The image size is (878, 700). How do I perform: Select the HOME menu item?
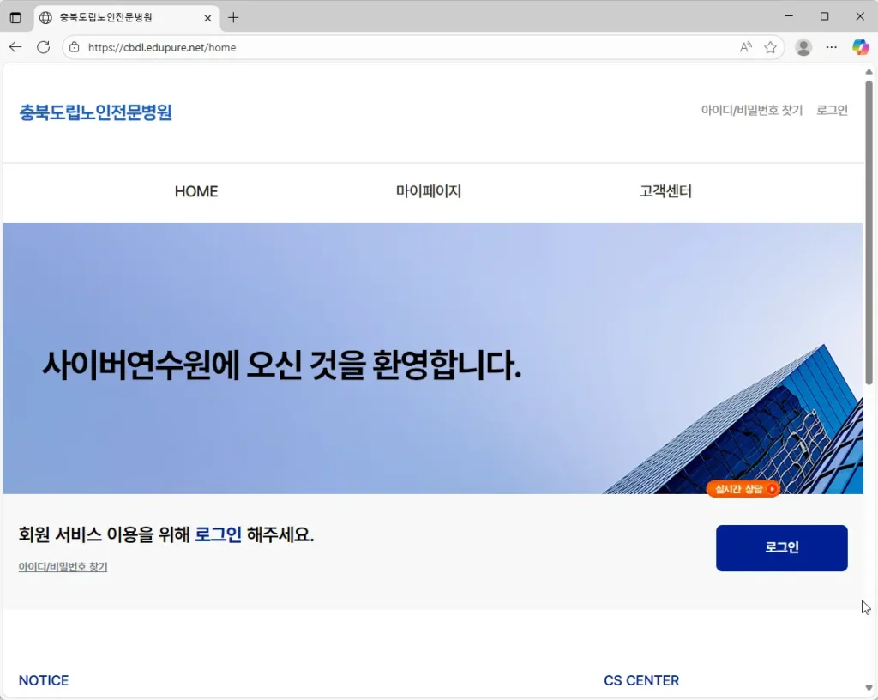(195, 191)
